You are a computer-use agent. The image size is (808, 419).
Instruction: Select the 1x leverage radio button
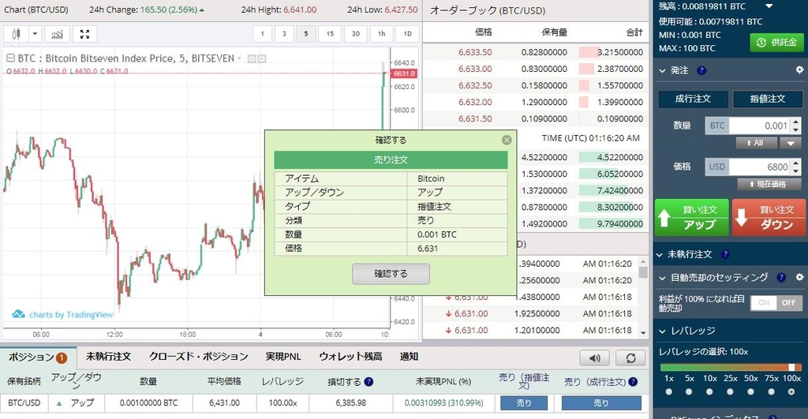(669, 391)
